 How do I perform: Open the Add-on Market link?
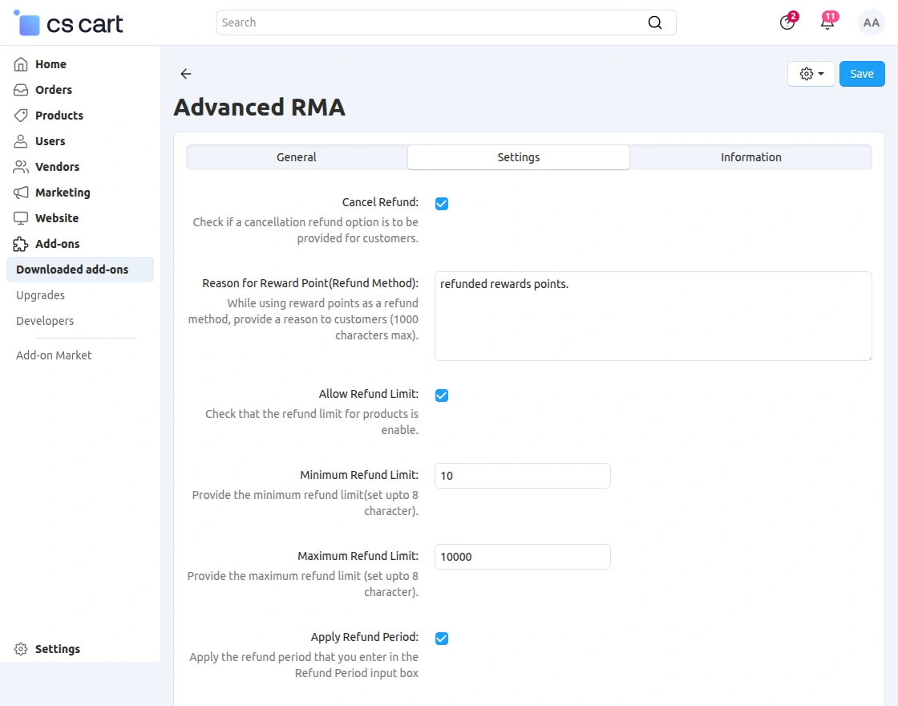(53, 355)
